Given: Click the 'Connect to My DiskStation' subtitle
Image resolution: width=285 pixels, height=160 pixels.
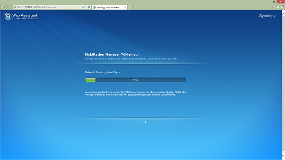Looking at the screenshot, I should (x=25, y=19).
